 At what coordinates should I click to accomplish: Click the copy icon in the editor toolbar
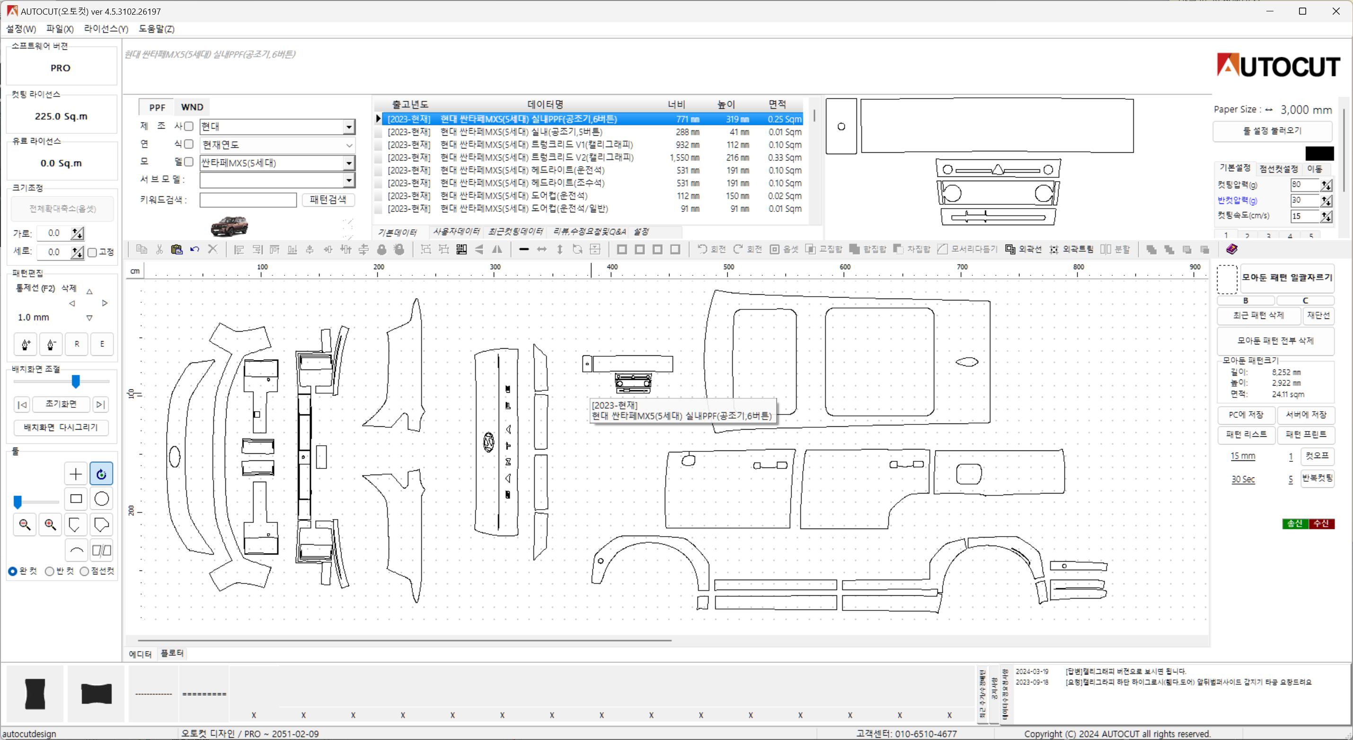click(x=141, y=249)
